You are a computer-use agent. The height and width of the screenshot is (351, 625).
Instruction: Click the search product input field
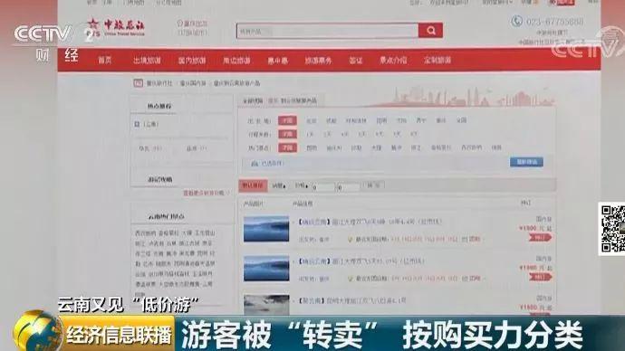point(327,31)
